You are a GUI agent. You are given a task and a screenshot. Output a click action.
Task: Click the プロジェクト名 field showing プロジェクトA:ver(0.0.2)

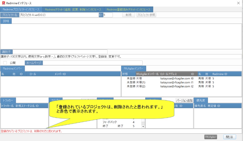pyautogui.click(x=59, y=15)
